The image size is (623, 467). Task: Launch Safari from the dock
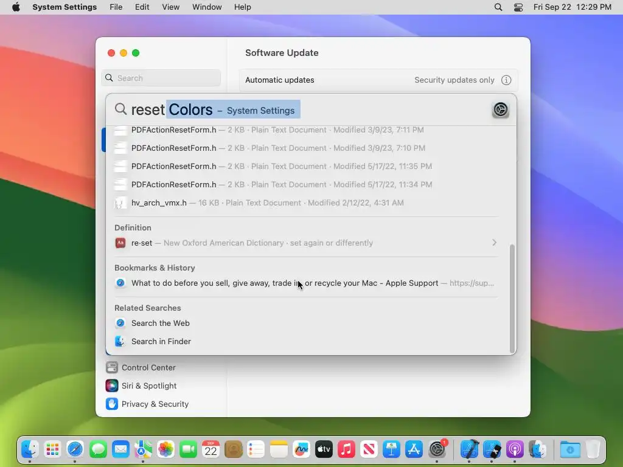(x=75, y=449)
